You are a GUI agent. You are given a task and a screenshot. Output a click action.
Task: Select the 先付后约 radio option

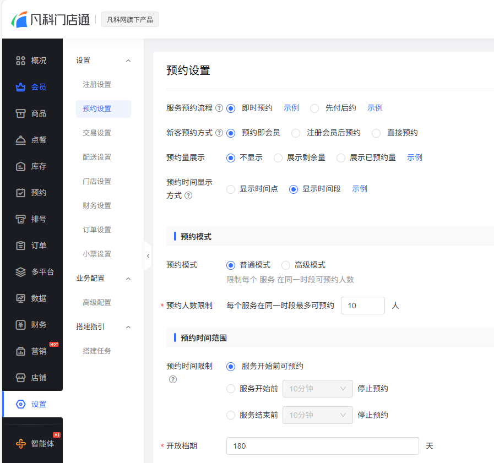click(x=314, y=108)
